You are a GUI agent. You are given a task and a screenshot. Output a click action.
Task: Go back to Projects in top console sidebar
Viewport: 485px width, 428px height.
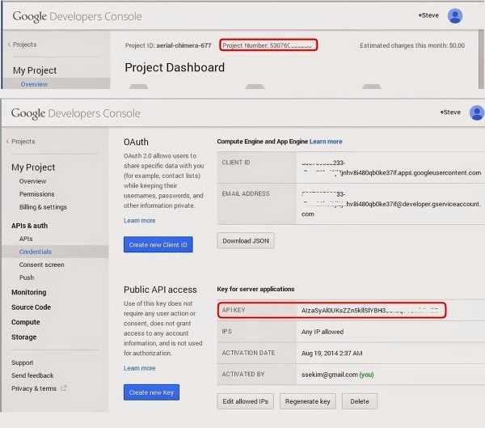click(22, 44)
